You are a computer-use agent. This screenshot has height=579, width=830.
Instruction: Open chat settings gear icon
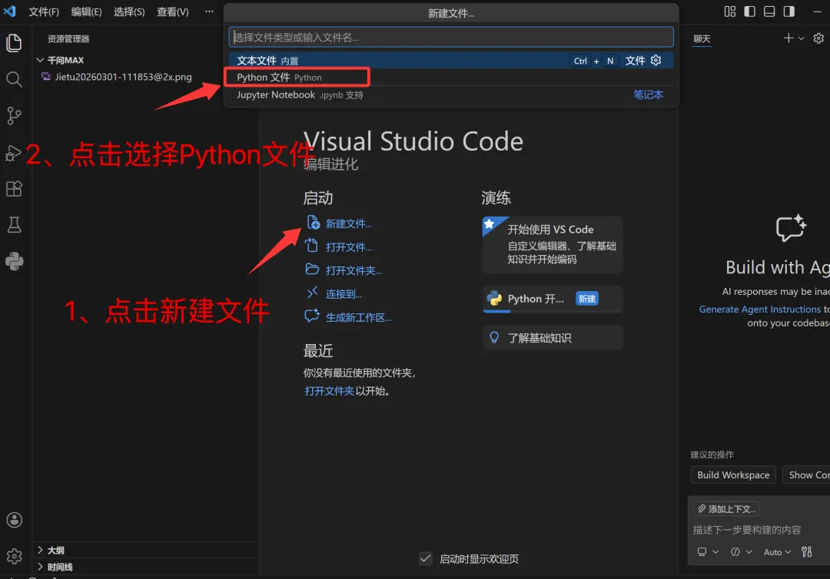click(x=818, y=38)
